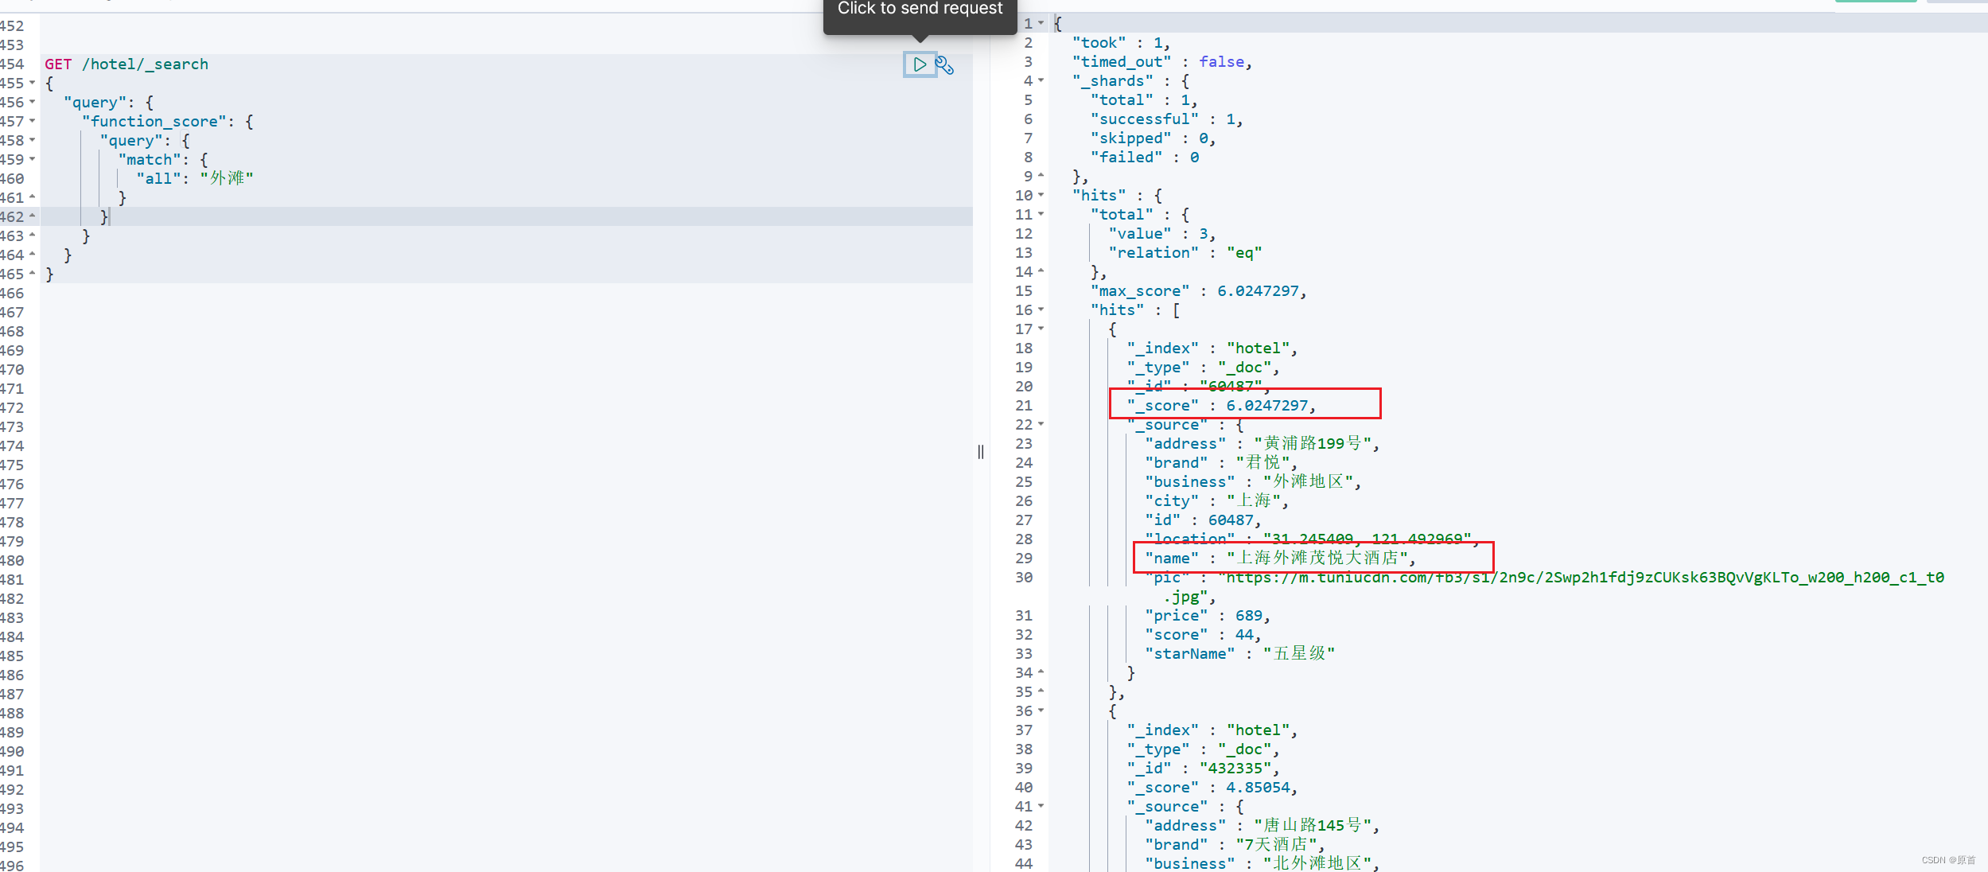Click the "business" : "外滩地区" line

(1253, 481)
